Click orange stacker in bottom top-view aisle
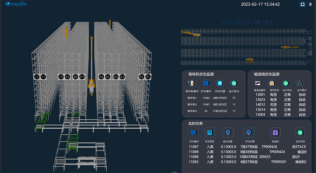Image resolution: width=316 pixels, height=173 pixels. pyautogui.click(x=250, y=60)
